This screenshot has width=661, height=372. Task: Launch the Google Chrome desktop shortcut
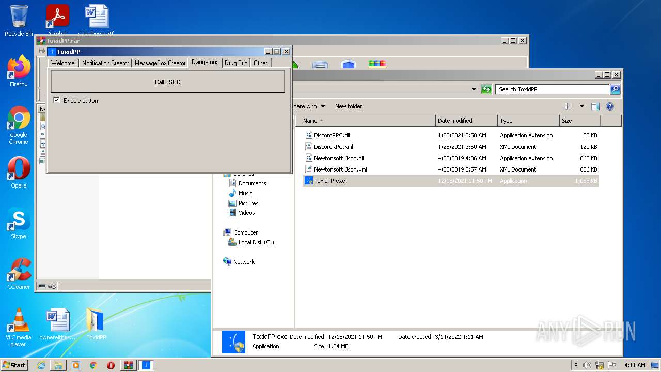19,126
